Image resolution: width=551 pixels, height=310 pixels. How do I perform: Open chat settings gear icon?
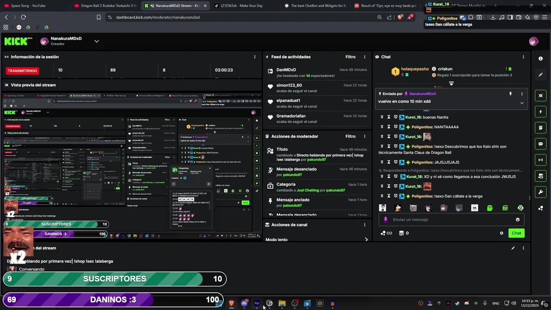point(501,233)
